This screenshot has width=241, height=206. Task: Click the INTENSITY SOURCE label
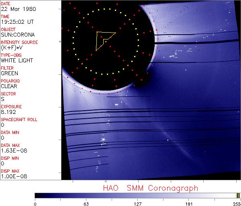point(19,42)
